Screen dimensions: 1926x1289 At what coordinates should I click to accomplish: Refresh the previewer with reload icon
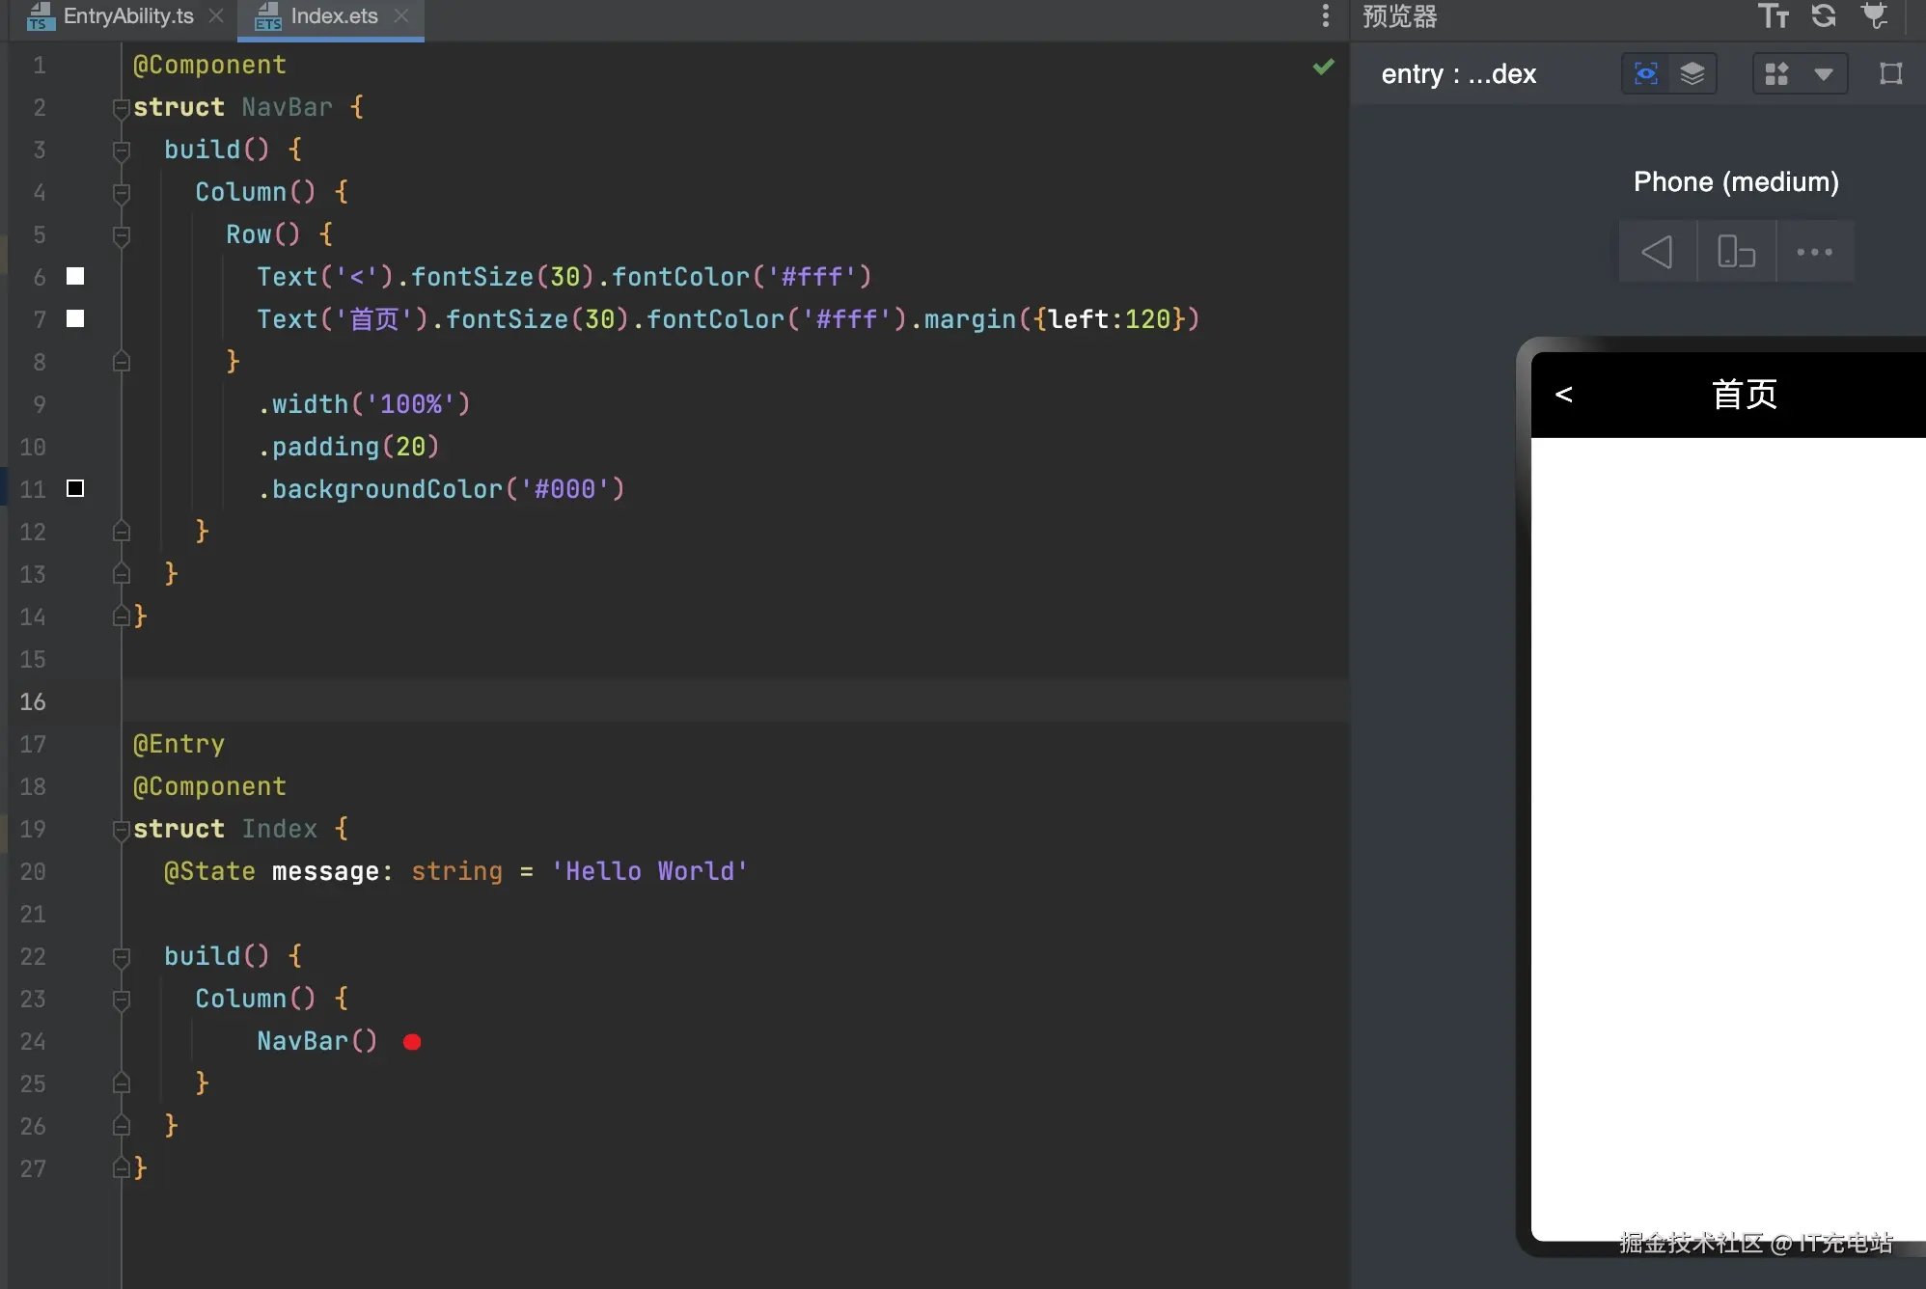click(x=1824, y=15)
